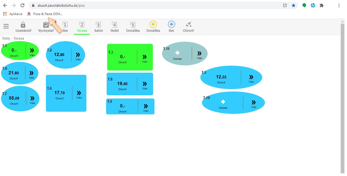Click the Otvoriť bottle icon
Screen dimensions: 347x176
(188, 24)
